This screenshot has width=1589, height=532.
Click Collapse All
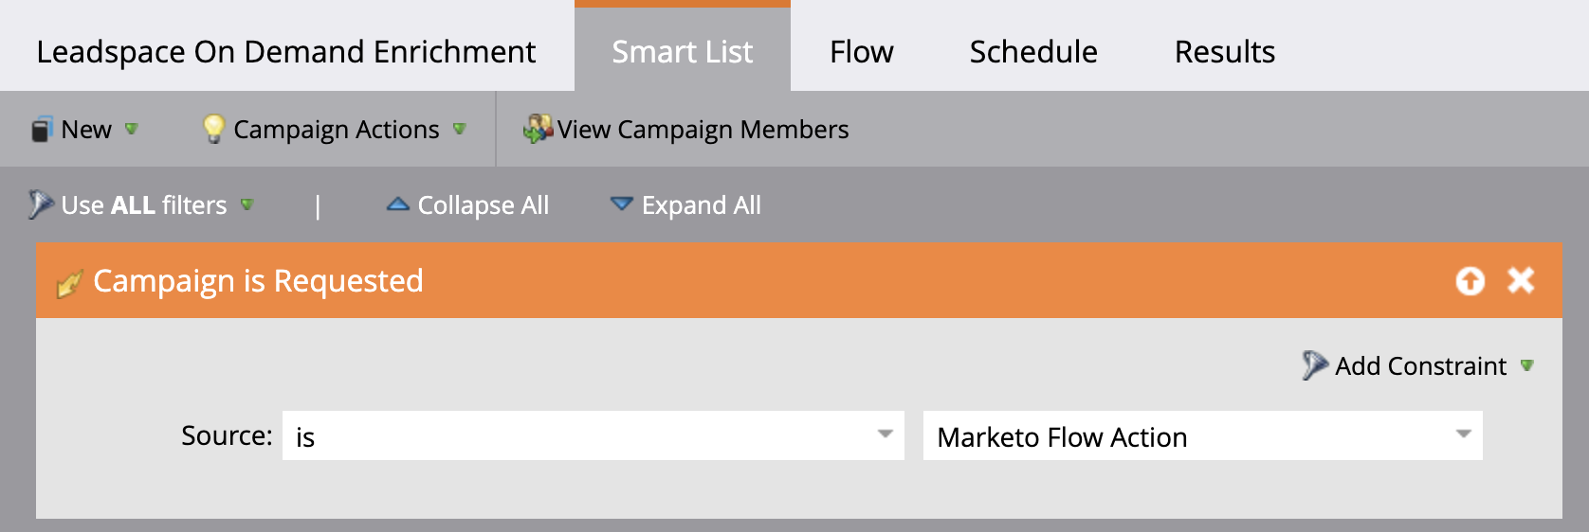(x=468, y=204)
